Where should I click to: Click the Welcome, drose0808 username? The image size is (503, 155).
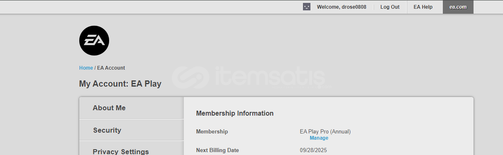342,7
